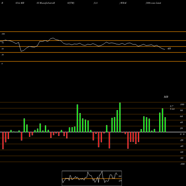The height and width of the screenshot is (186, 186).
Task: Click the MR axis label '40'
Action: coord(182,122)
